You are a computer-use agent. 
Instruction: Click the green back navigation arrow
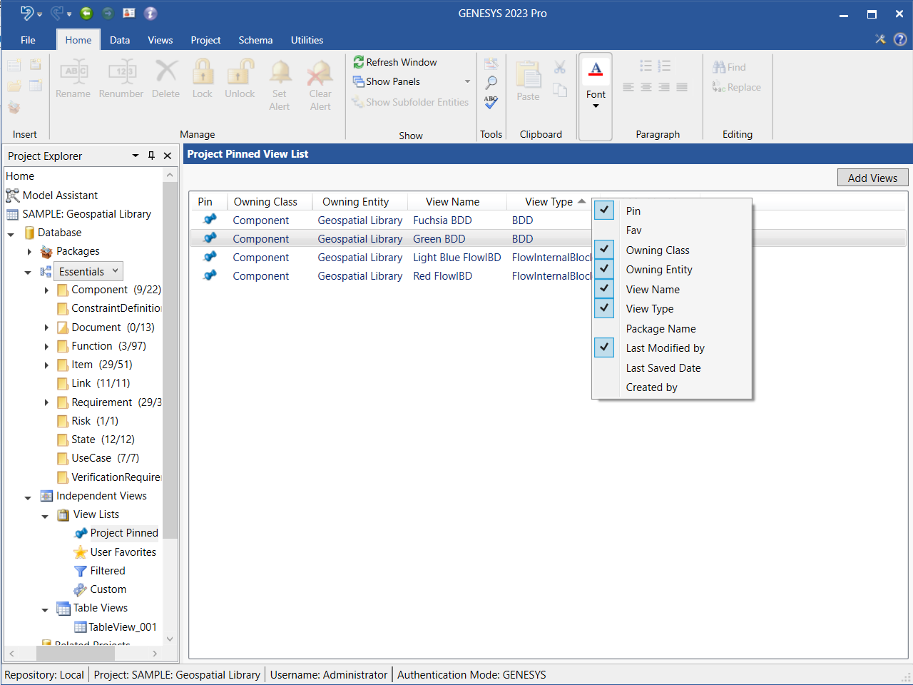tap(86, 14)
